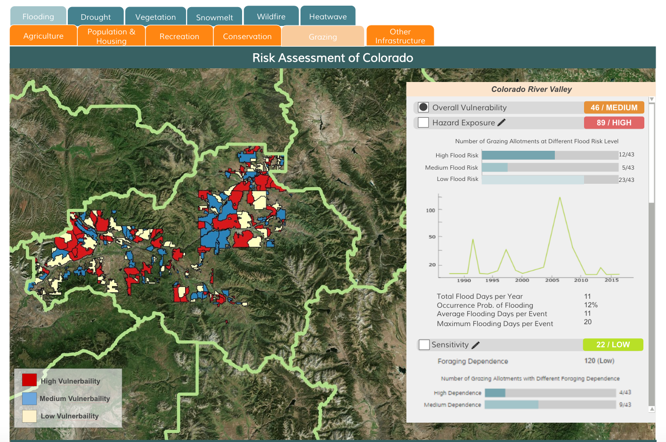Click the Average Flooding Days per Event row
The height and width of the screenshot is (442, 666).
[x=514, y=314]
